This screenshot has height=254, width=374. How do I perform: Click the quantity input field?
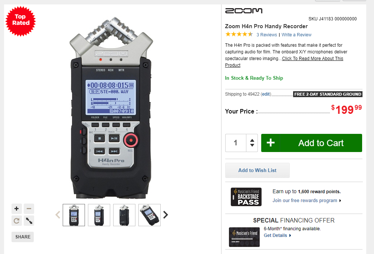(x=236, y=143)
